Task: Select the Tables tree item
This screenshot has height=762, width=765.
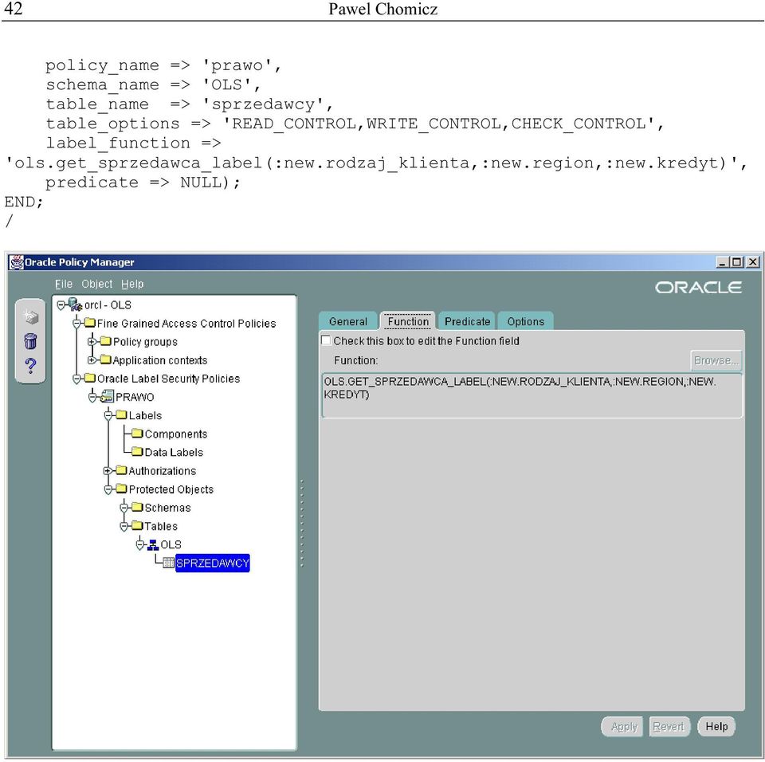Action: click(161, 526)
